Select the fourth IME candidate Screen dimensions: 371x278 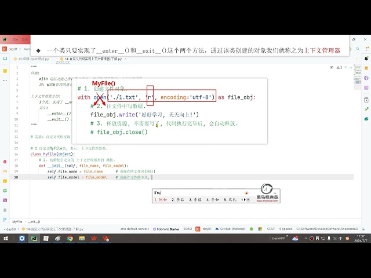pyautogui.click(x=213, y=200)
